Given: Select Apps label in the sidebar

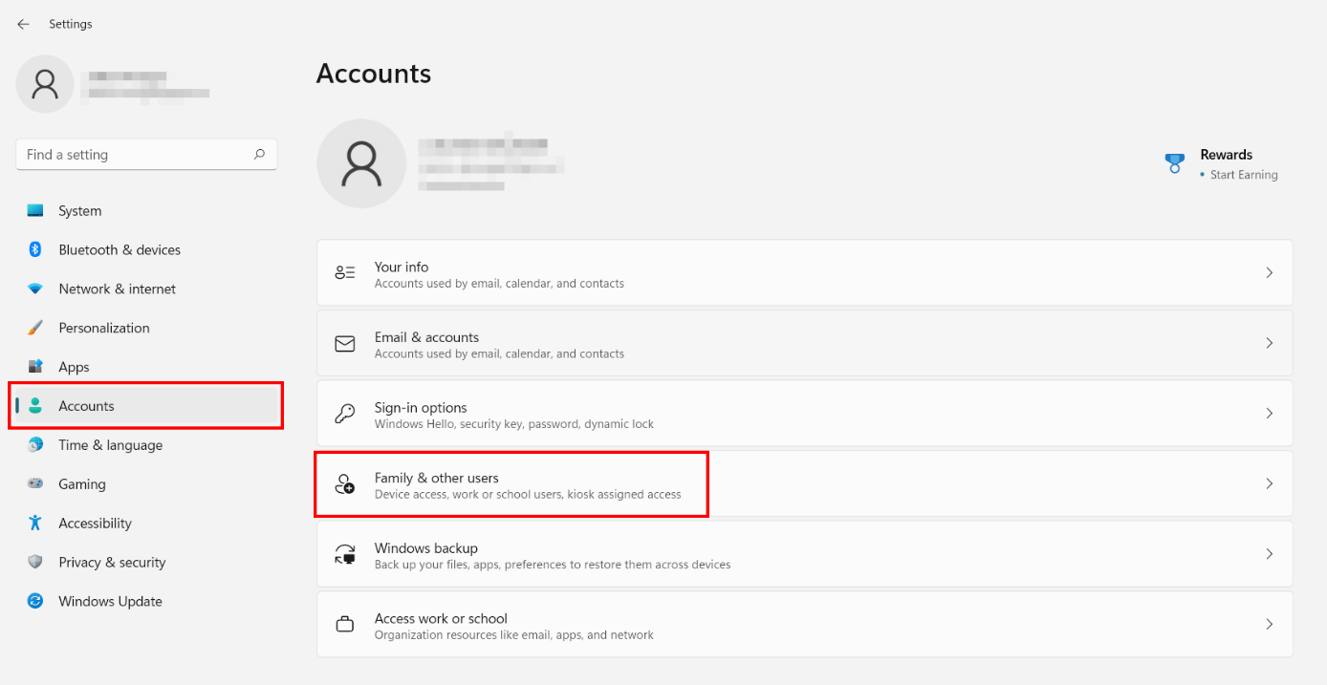Looking at the screenshot, I should click(x=74, y=367).
